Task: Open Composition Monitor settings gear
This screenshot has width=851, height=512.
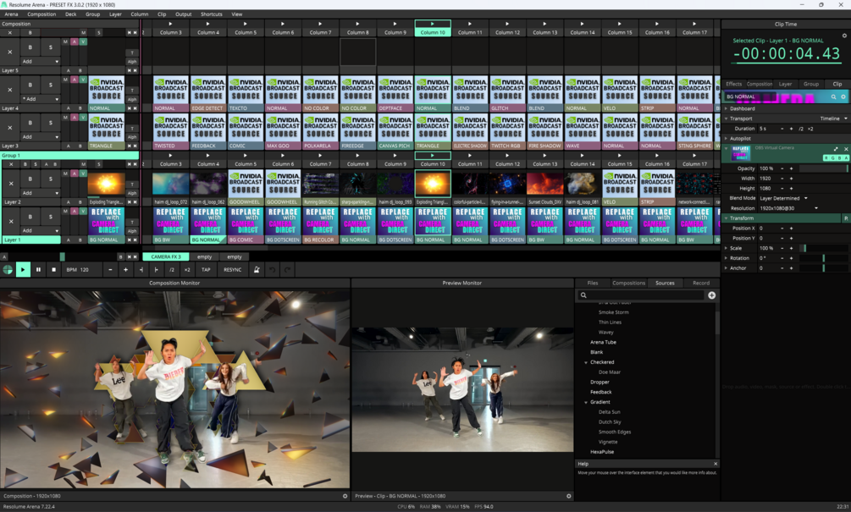Action: point(345,496)
